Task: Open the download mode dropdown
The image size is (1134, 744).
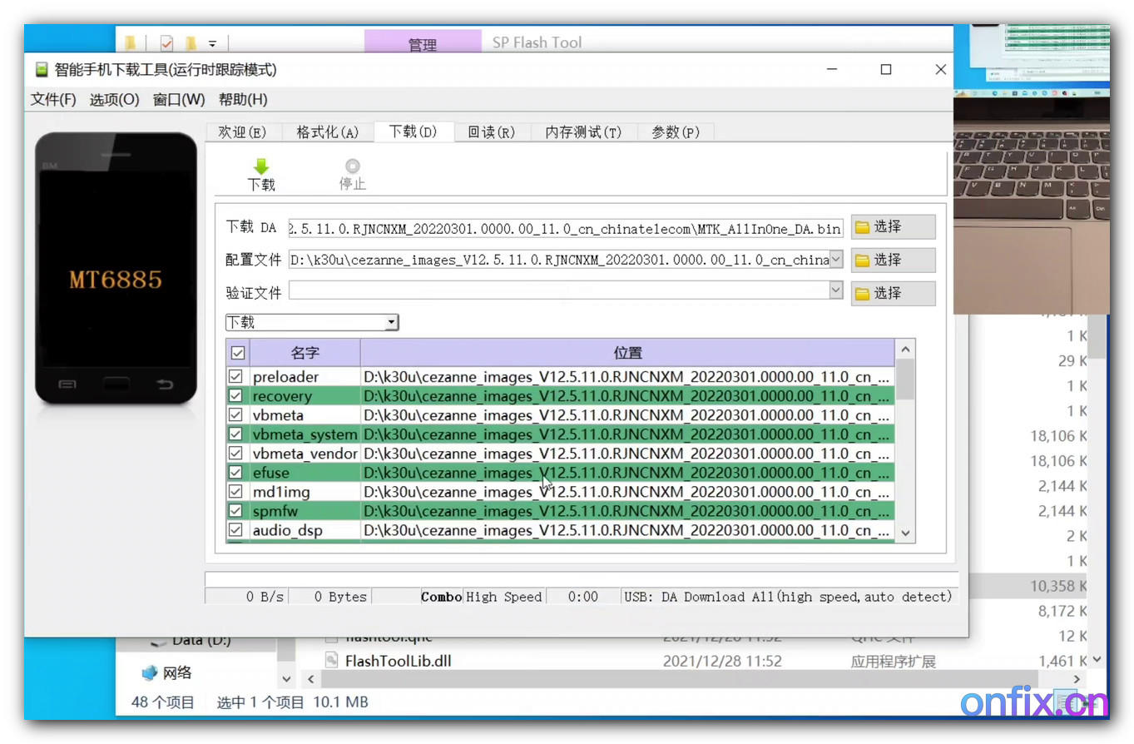Action: [x=312, y=322]
